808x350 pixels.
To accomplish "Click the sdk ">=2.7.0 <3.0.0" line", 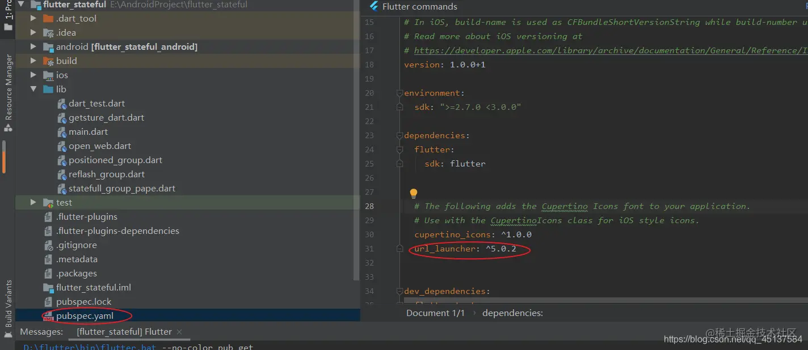I will click(x=468, y=107).
